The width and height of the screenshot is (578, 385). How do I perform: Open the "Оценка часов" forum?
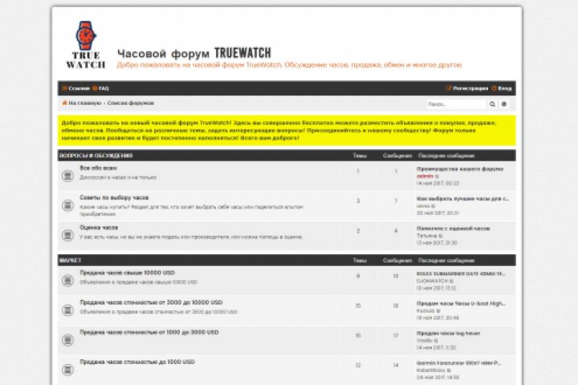(100, 228)
